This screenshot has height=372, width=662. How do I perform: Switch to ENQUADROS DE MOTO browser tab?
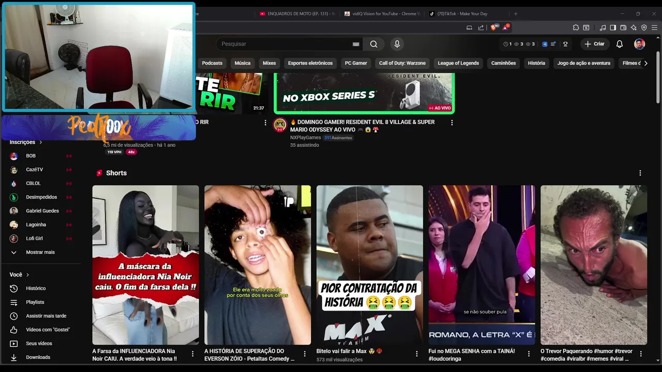(x=297, y=14)
